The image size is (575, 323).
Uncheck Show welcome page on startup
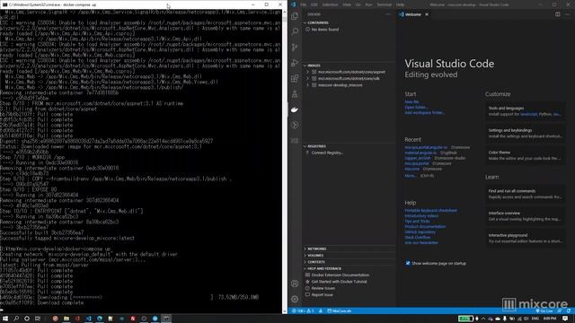408,263
